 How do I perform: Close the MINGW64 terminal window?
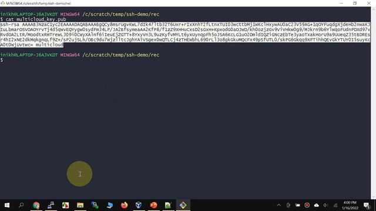[x=368, y=3]
